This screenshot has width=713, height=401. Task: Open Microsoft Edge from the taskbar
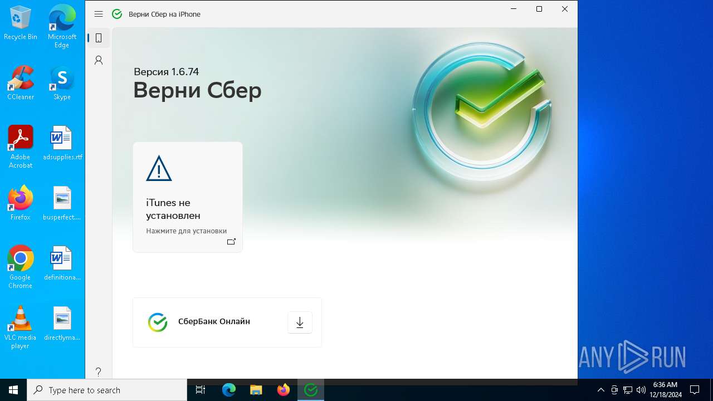[229, 390]
